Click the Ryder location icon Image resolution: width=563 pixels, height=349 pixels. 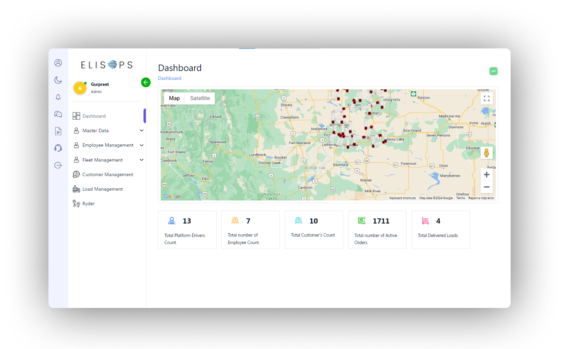(76, 204)
